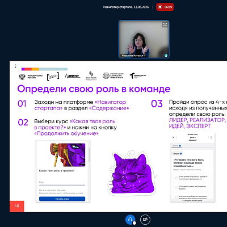Toggle the headphones audio button
The height and width of the screenshot is (227, 227).
point(130,220)
